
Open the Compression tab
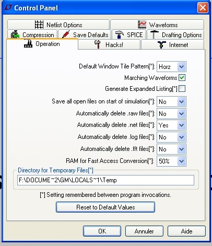tap(32, 34)
